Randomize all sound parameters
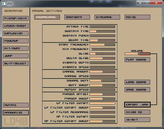Image resolution: width=164 pixels, height=129 pixels. pyautogui.click(x=16, y=113)
